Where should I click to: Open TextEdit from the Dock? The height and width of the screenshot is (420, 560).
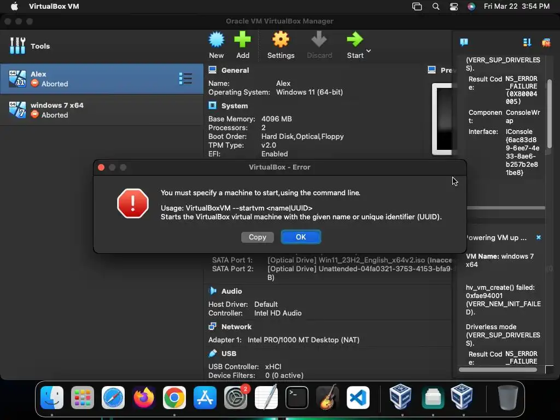tap(266, 398)
